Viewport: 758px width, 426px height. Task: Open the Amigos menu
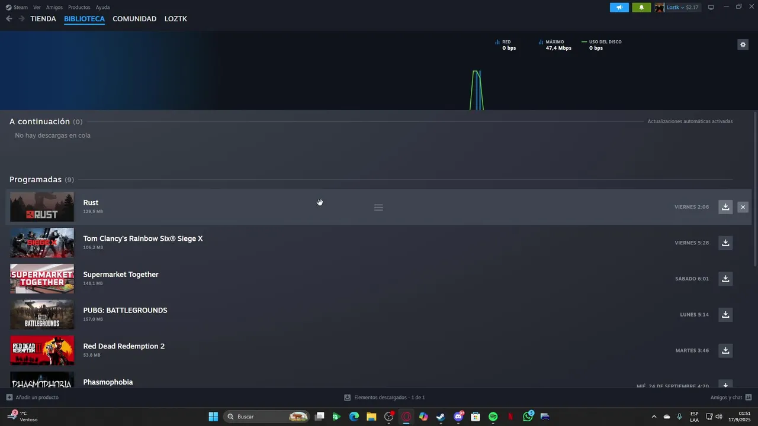tap(54, 7)
